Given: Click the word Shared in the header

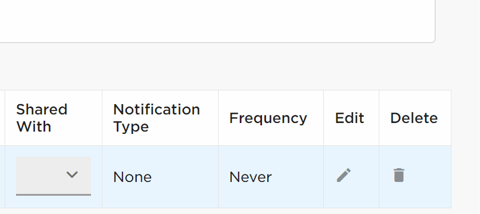Looking at the screenshot, I should coord(42,110).
